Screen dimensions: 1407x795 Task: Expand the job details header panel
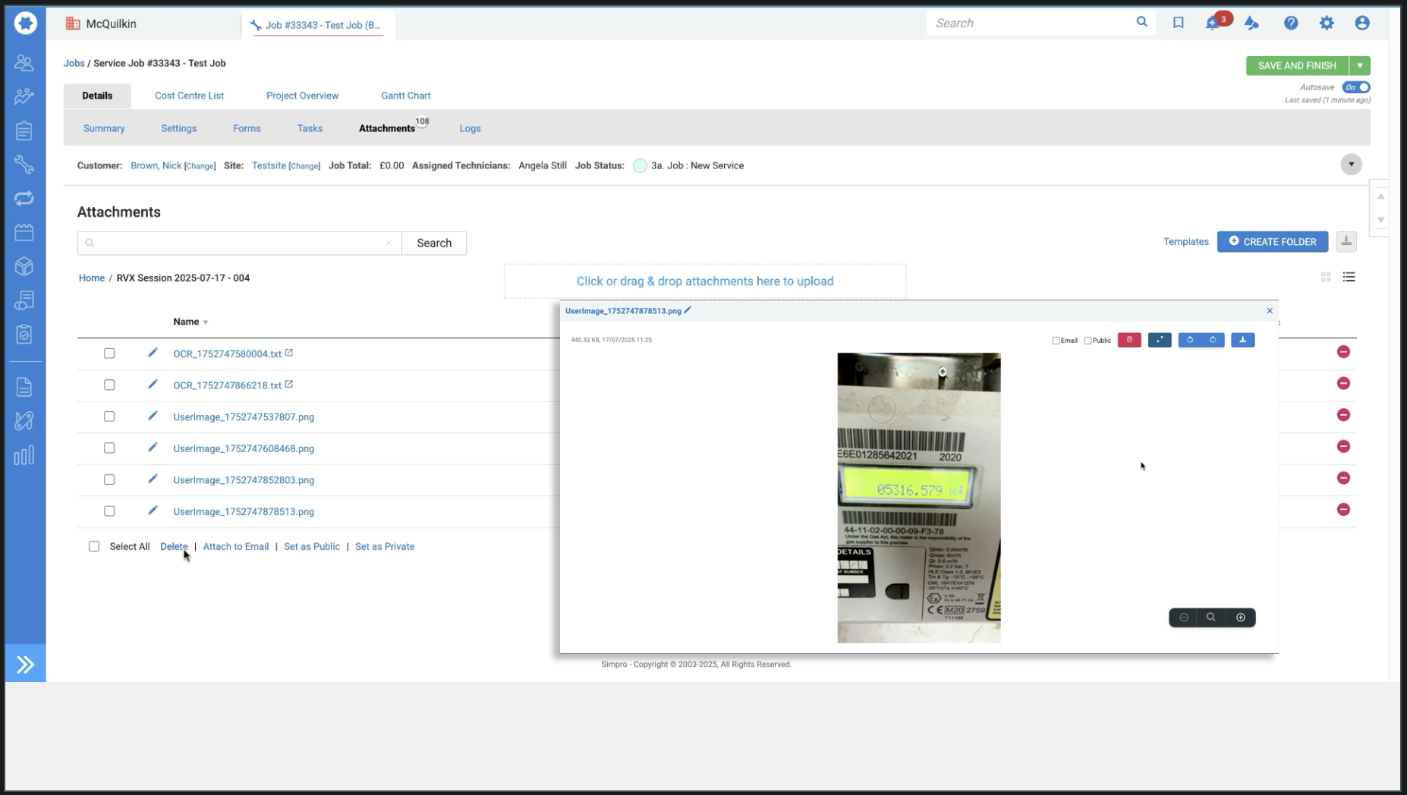coord(1351,165)
